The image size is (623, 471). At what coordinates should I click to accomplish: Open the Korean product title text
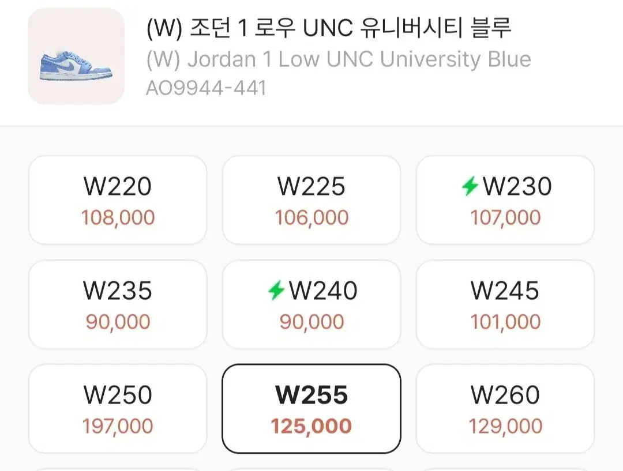pos(329,28)
